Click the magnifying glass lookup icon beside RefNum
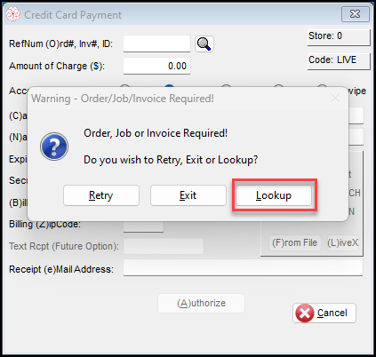Screen dimensions: 376x357 coord(204,44)
